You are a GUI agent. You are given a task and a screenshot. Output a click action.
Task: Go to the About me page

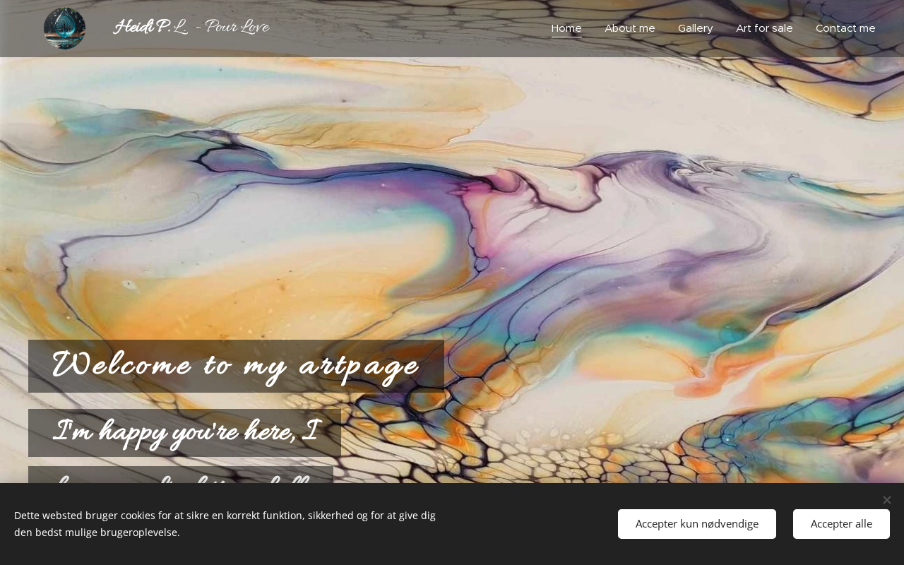point(630,28)
